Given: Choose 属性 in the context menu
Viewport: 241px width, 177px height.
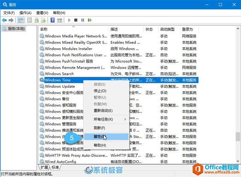Looking at the screenshot, I should pos(106,136).
